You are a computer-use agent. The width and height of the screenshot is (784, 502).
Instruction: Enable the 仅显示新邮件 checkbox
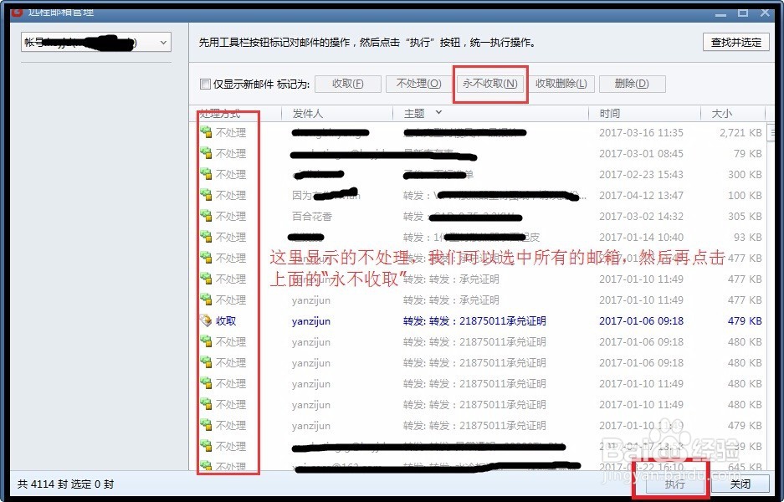click(x=204, y=84)
